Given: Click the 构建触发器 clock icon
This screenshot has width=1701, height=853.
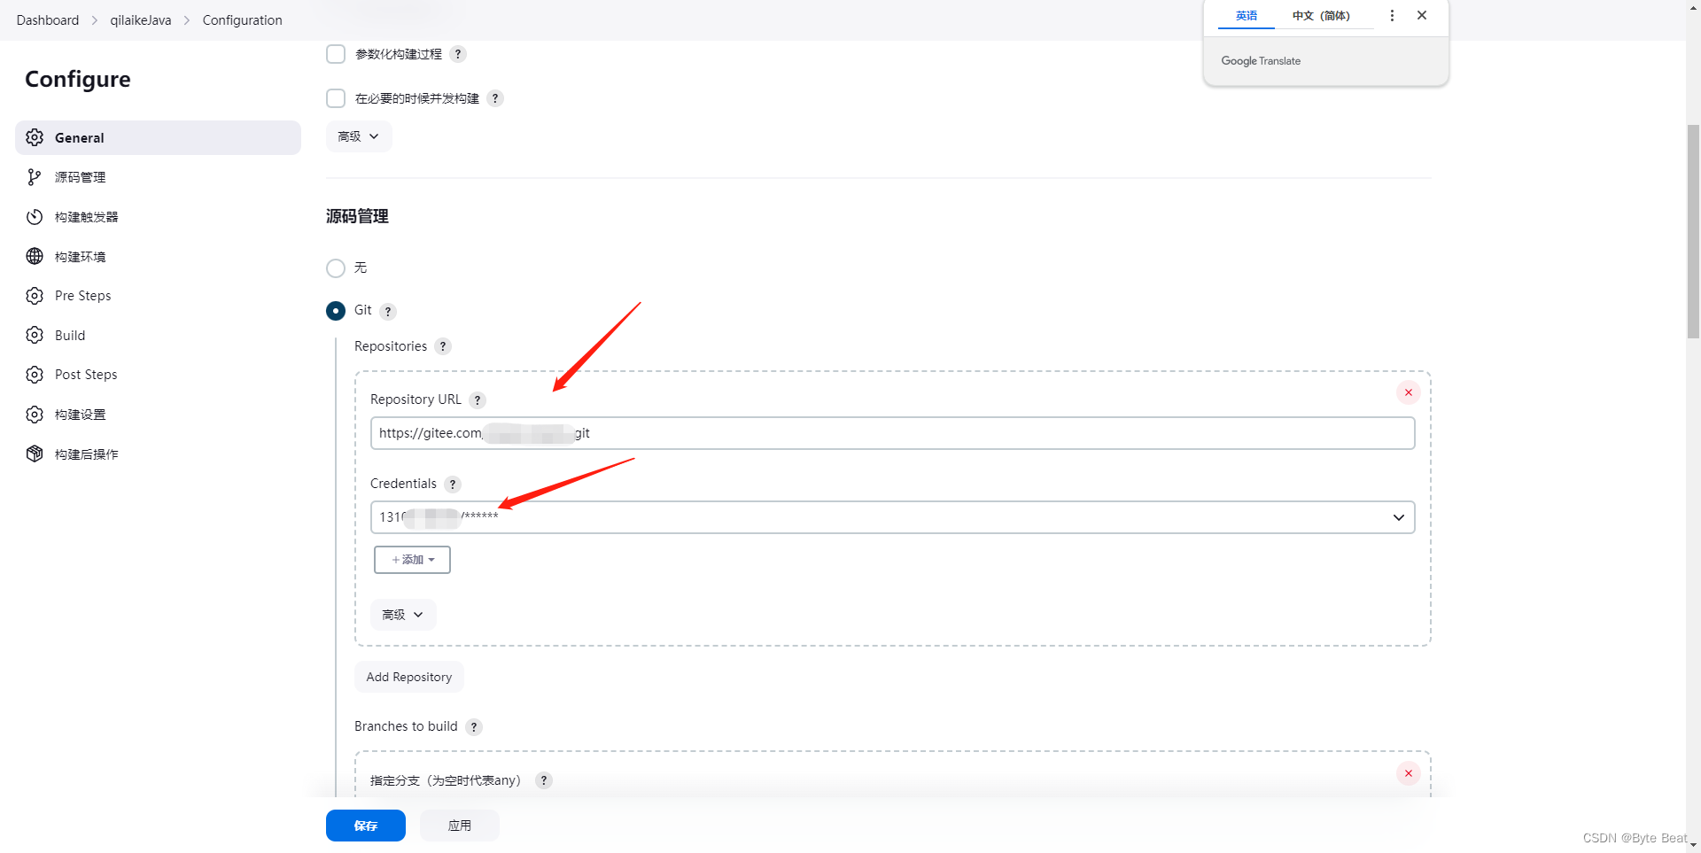Looking at the screenshot, I should click(x=35, y=217).
